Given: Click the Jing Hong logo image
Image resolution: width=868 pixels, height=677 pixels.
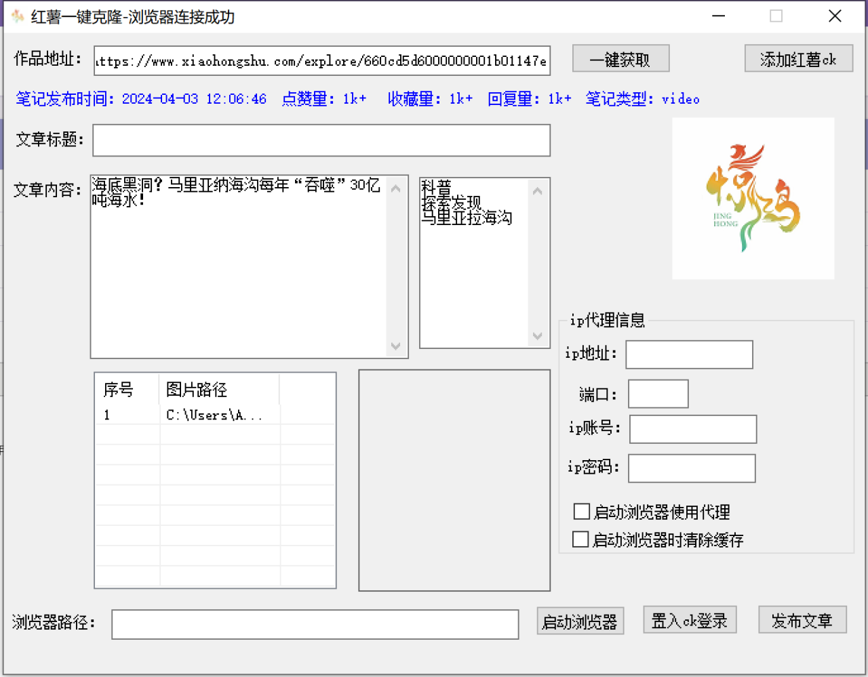Looking at the screenshot, I should tap(753, 199).
